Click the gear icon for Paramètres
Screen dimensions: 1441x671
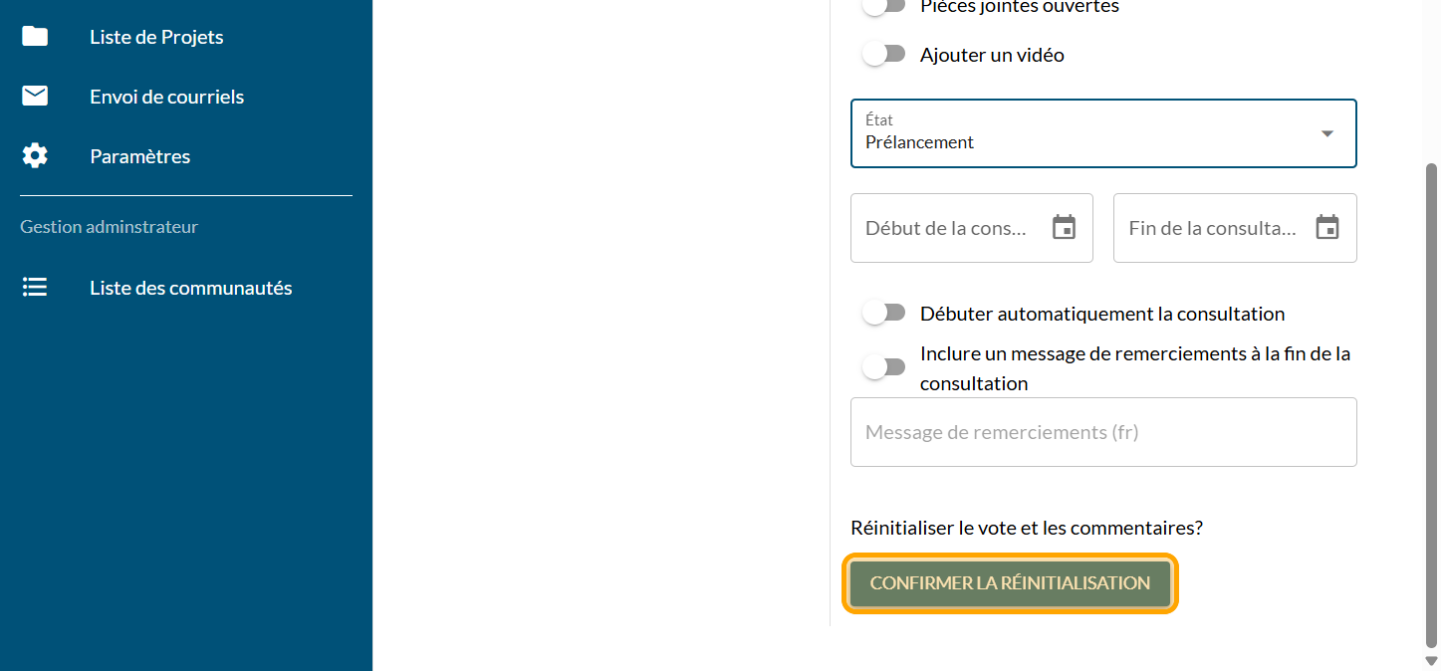[35, 156]
